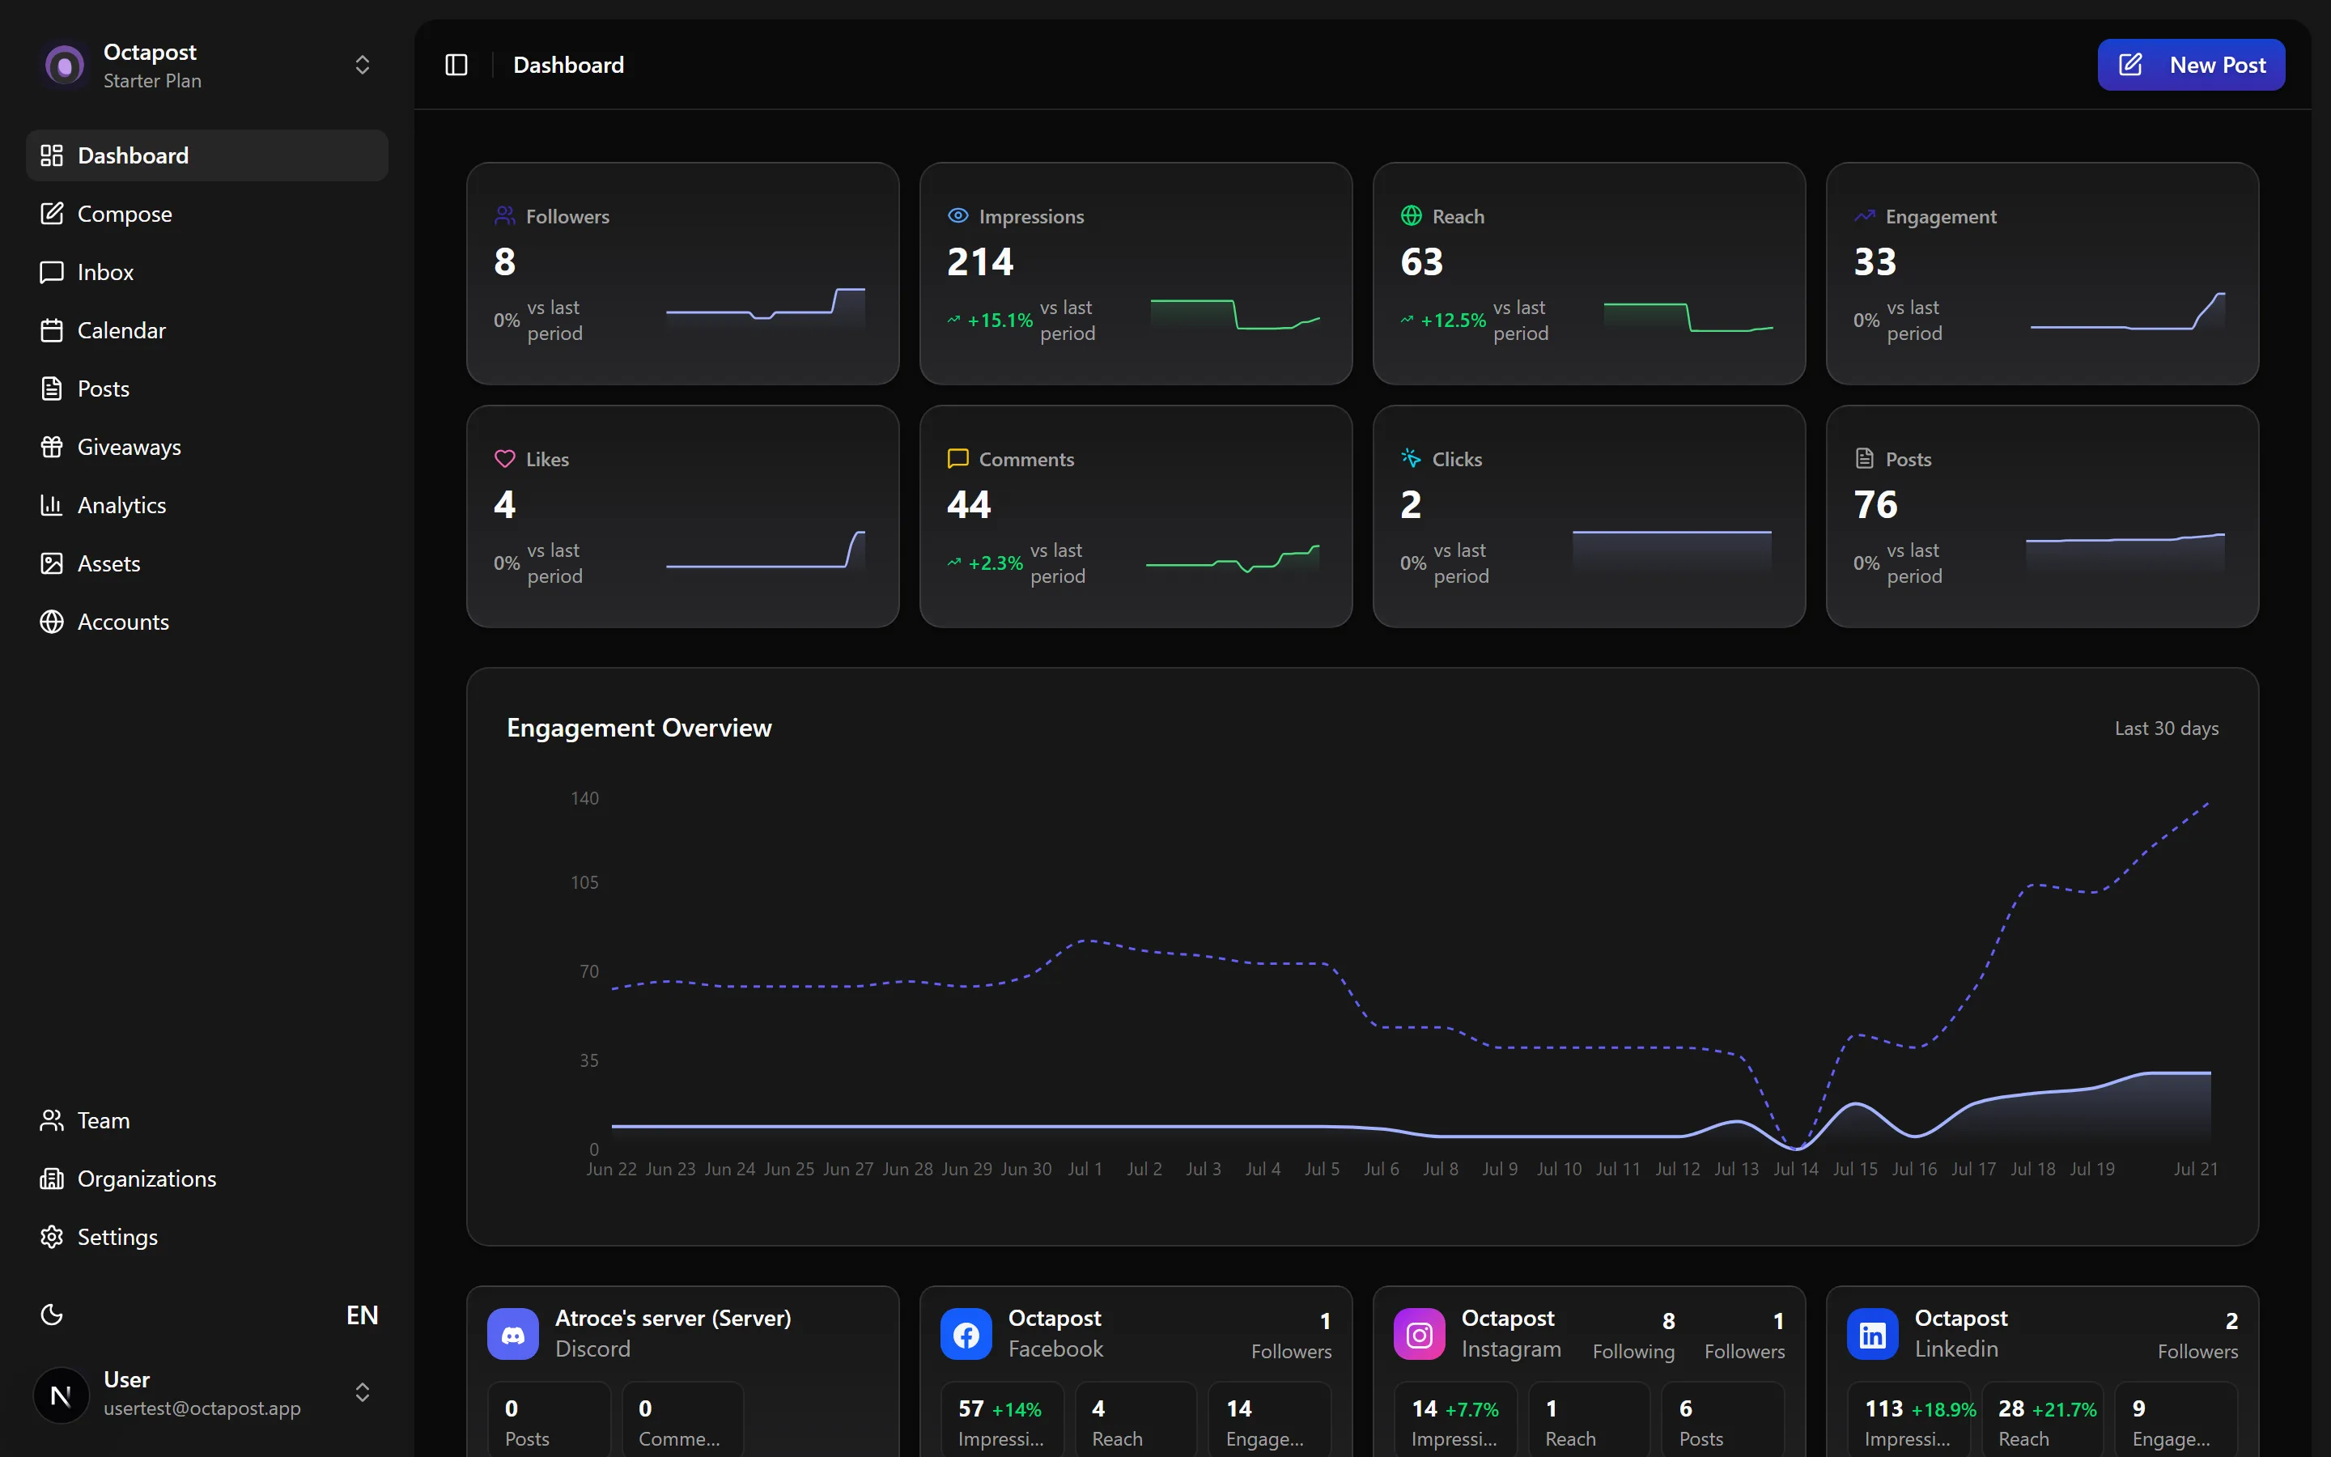Screen dimensions: 2331x1457
Task: Go to the Team page
Action: [x=207, y=1119]
